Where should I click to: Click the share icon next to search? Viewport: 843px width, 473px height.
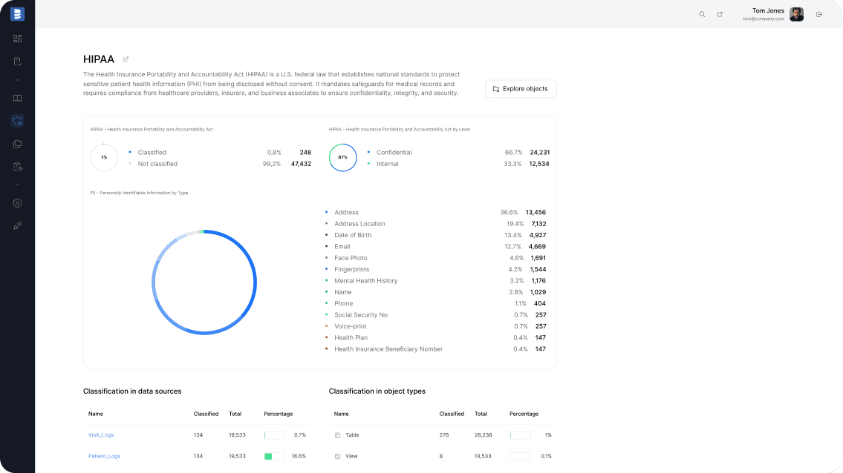[x=720, y=13]
